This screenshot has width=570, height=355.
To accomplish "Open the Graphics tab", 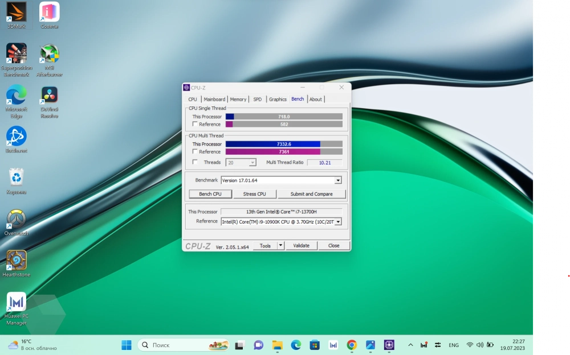I will 278,100.
